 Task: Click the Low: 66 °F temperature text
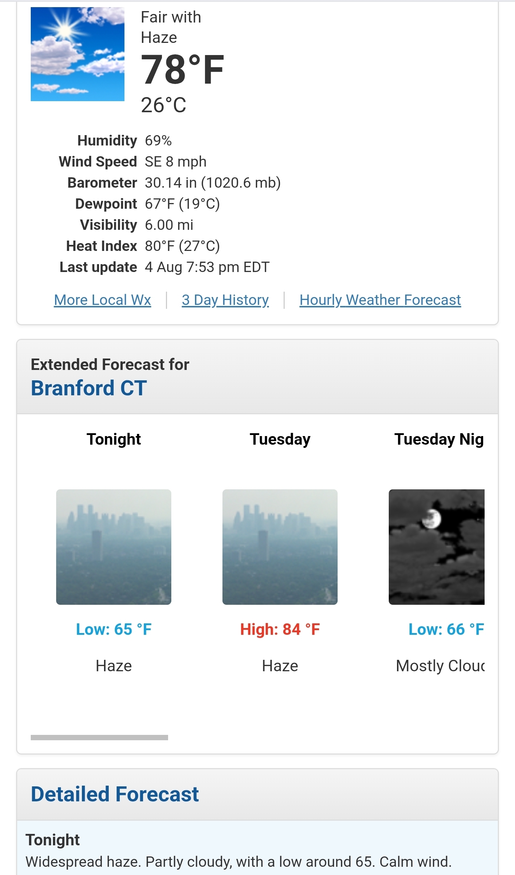[446, 629]
